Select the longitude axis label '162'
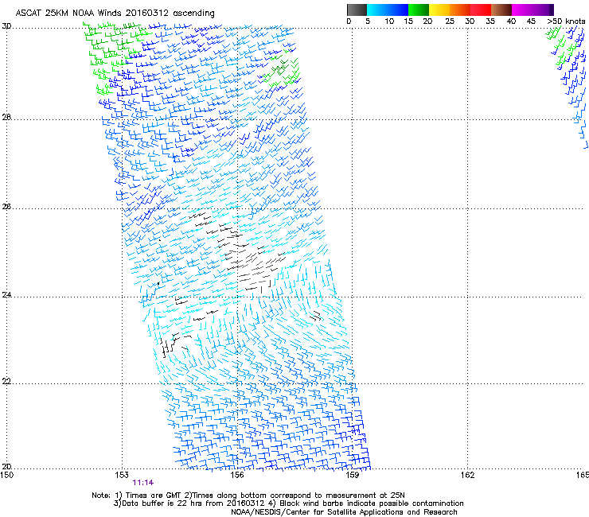The height and width of the screenshot is (517, 589). 467,475
